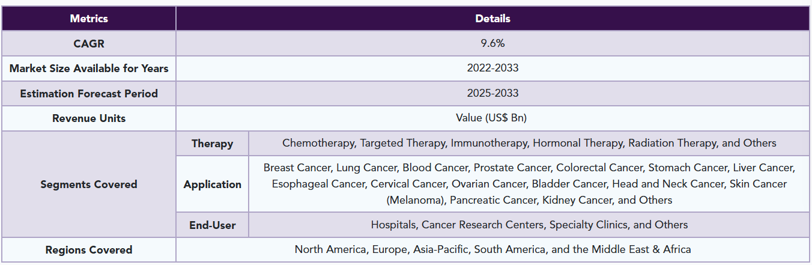Select the Revenue Units label
Viewport: 812px width, 265px height.
click(x=89, y=118)
